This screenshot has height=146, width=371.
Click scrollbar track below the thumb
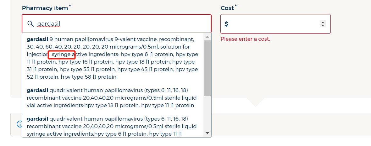pyautogui.click(x=207, y=113)
